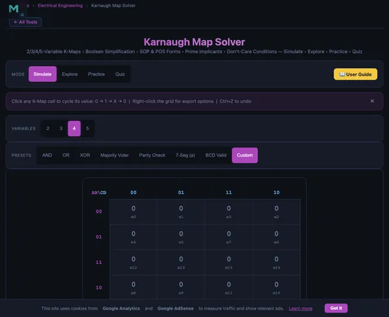Toggle K-map cell m3
Screen dimensions: 389x317
tap(229, 212)
